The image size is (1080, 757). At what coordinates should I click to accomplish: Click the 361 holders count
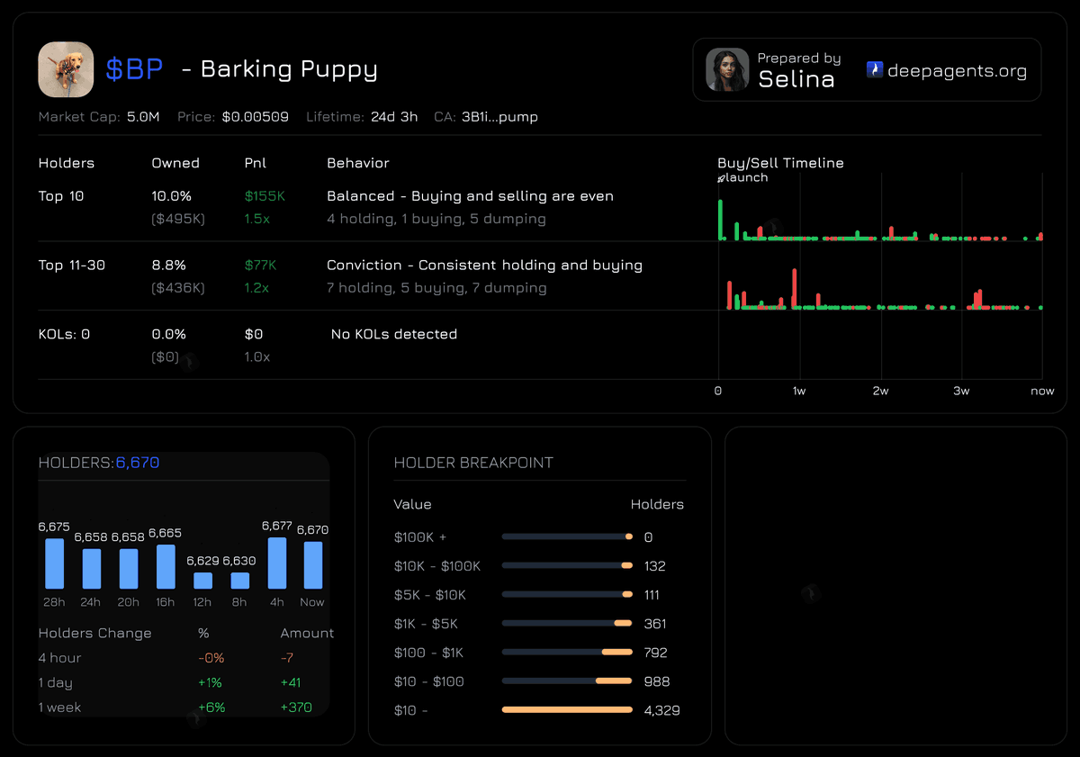(x=655, y=624)
